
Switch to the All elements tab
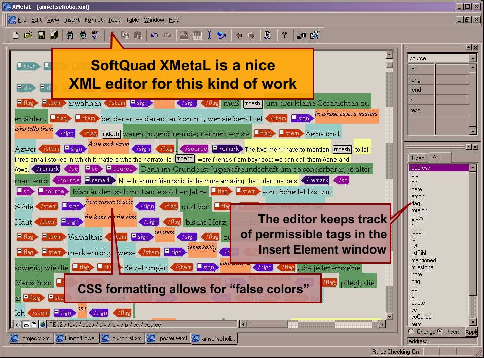436,157
